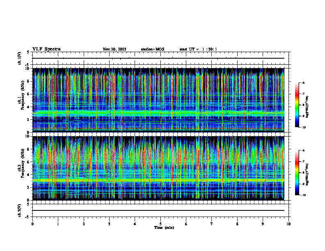Click the "9" tick label on Time axis

(x=263, y=224)
